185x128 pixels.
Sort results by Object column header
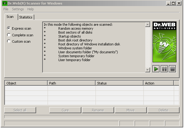coord(26,83)
